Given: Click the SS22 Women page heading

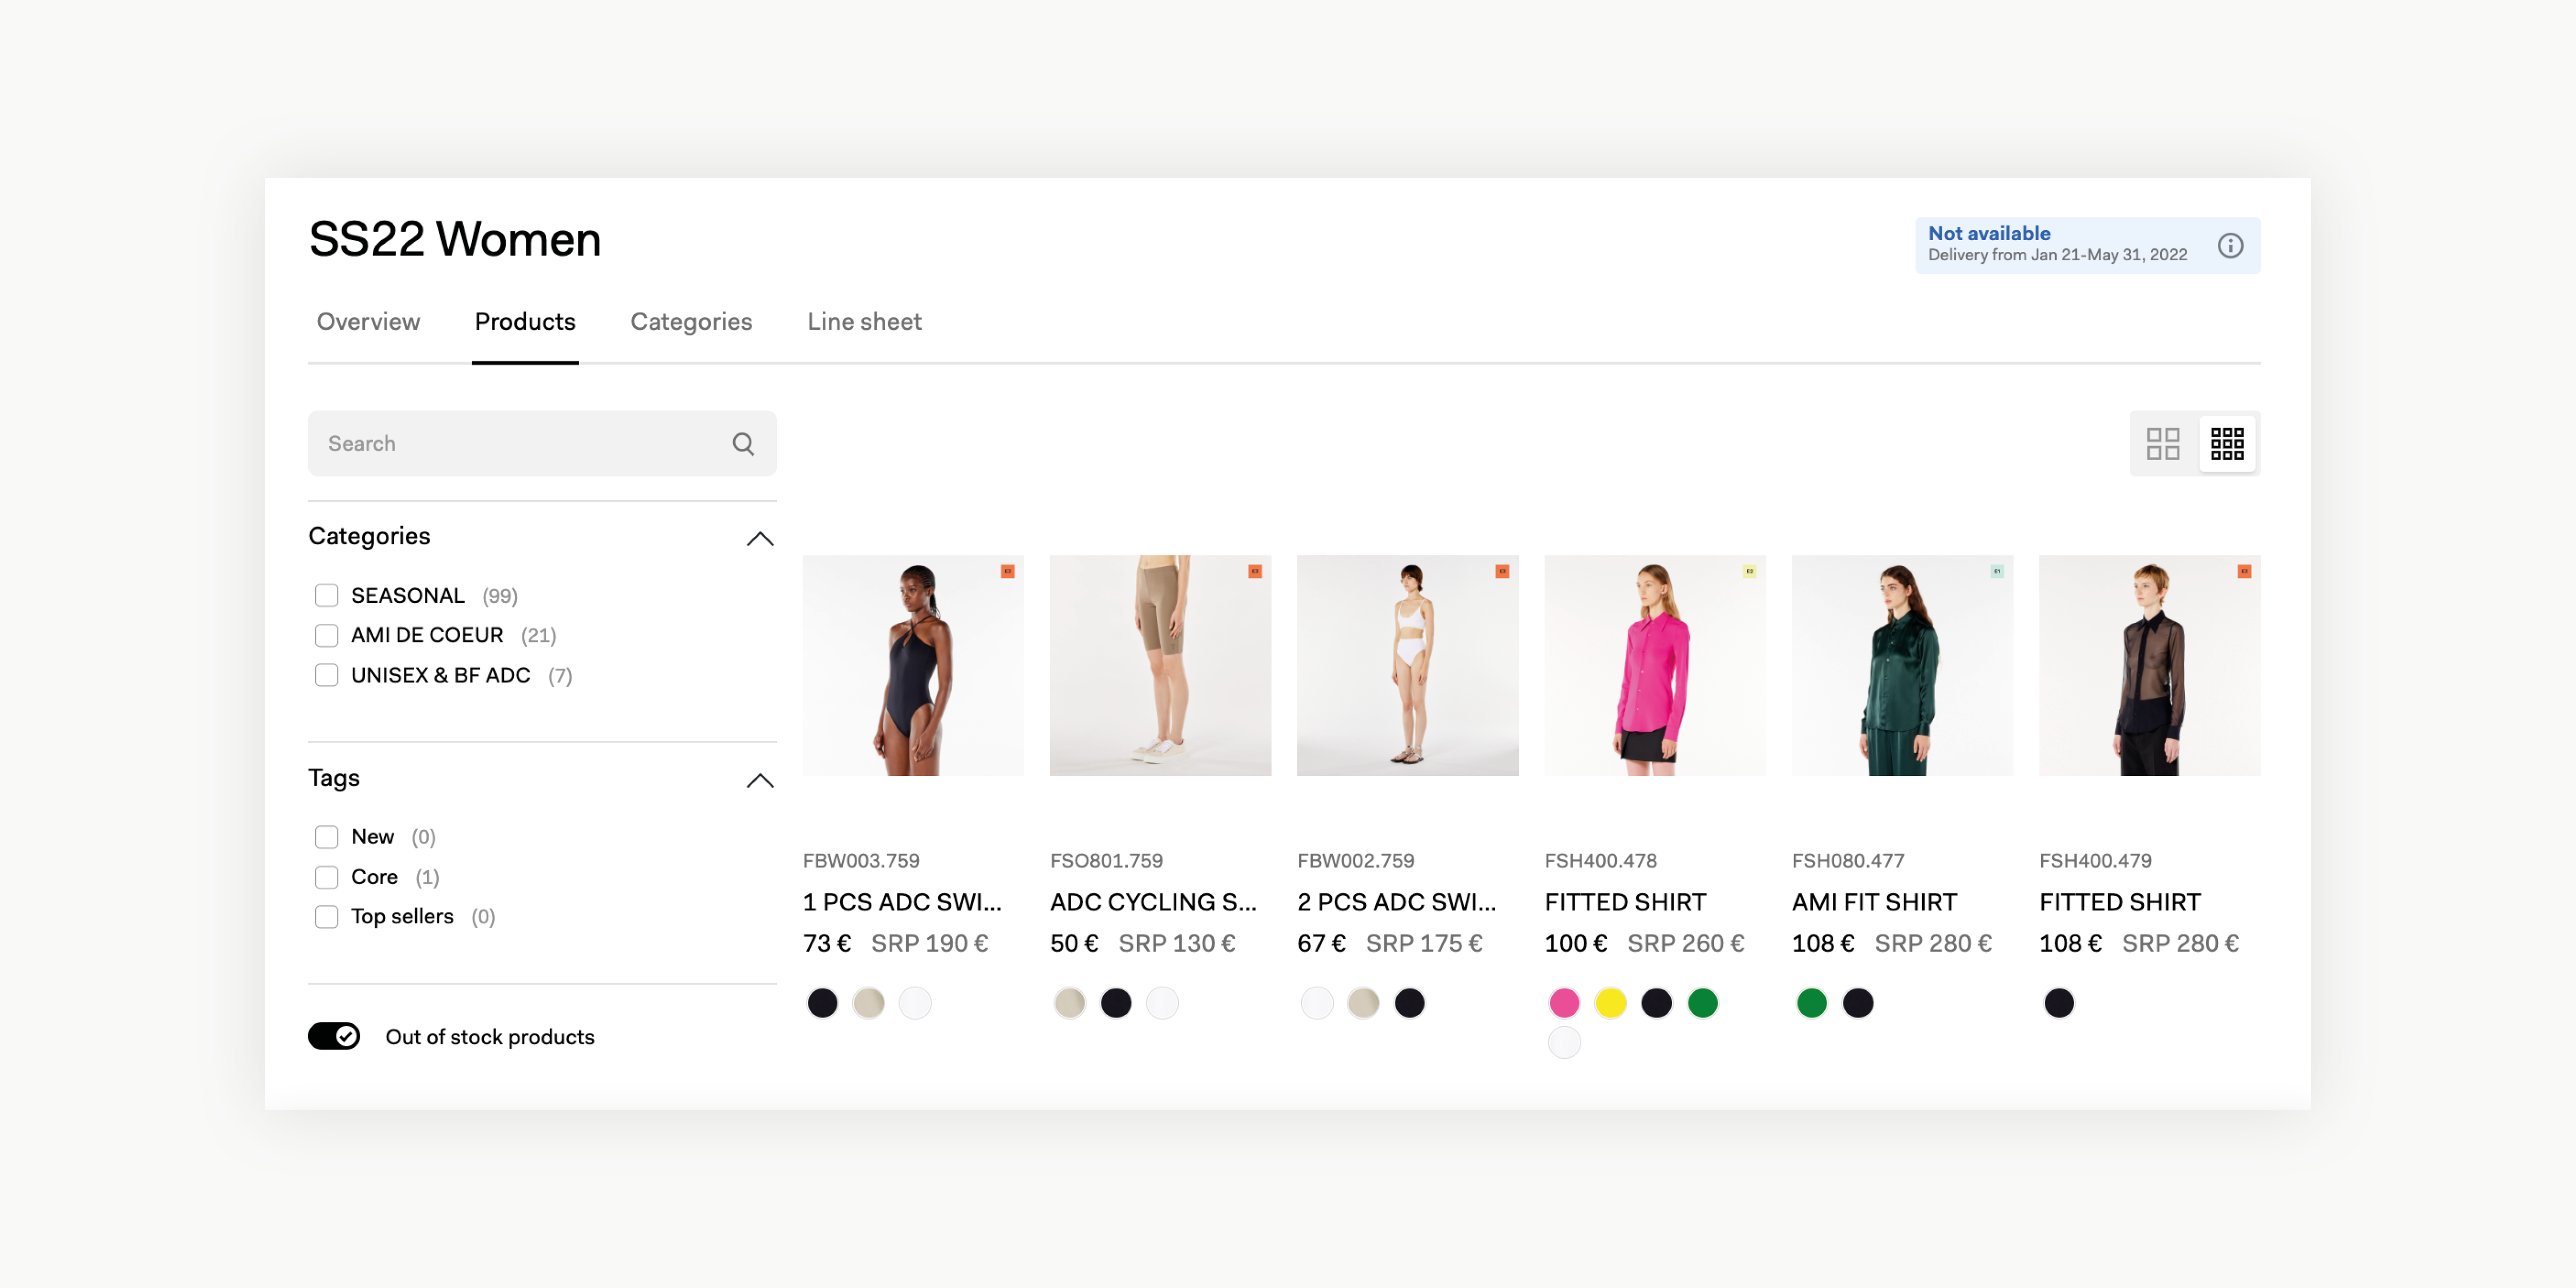Looking at the screenshot, I should pyautogui.click(x=455, y=239).
